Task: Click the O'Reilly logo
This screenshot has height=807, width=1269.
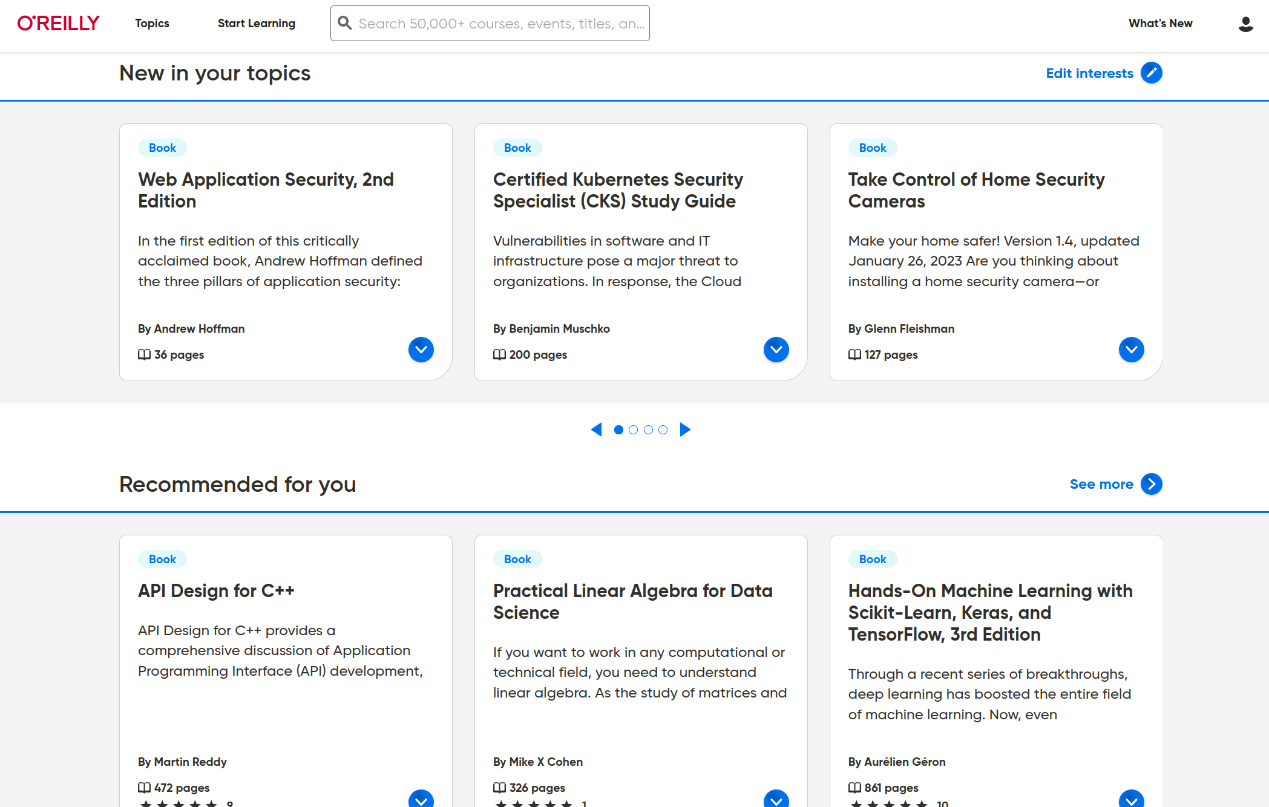Action: coord(58,23)
